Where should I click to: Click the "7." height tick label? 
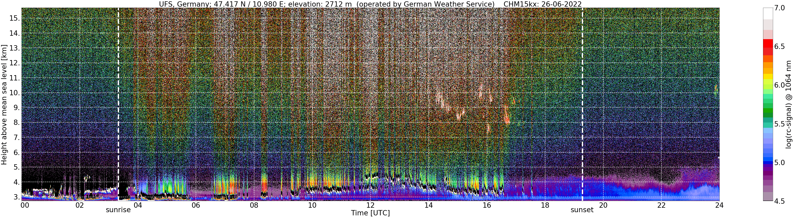tap(17, 138)
